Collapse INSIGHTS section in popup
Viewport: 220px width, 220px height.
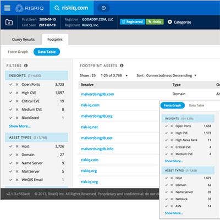coord(188,118)
